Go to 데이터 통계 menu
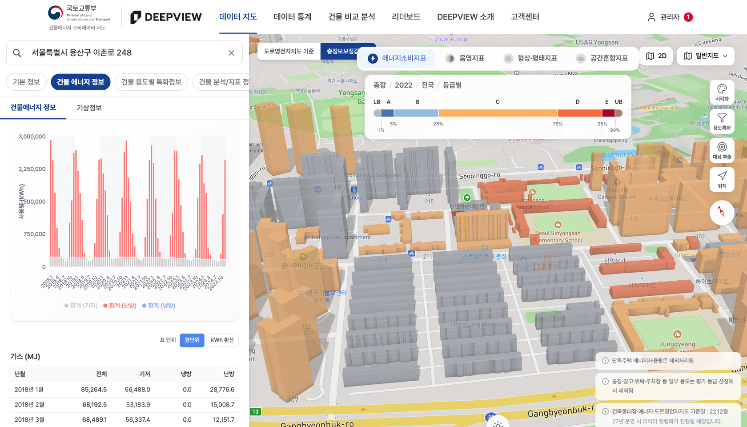The image size is (747, 427). click(x=293, y=17)
